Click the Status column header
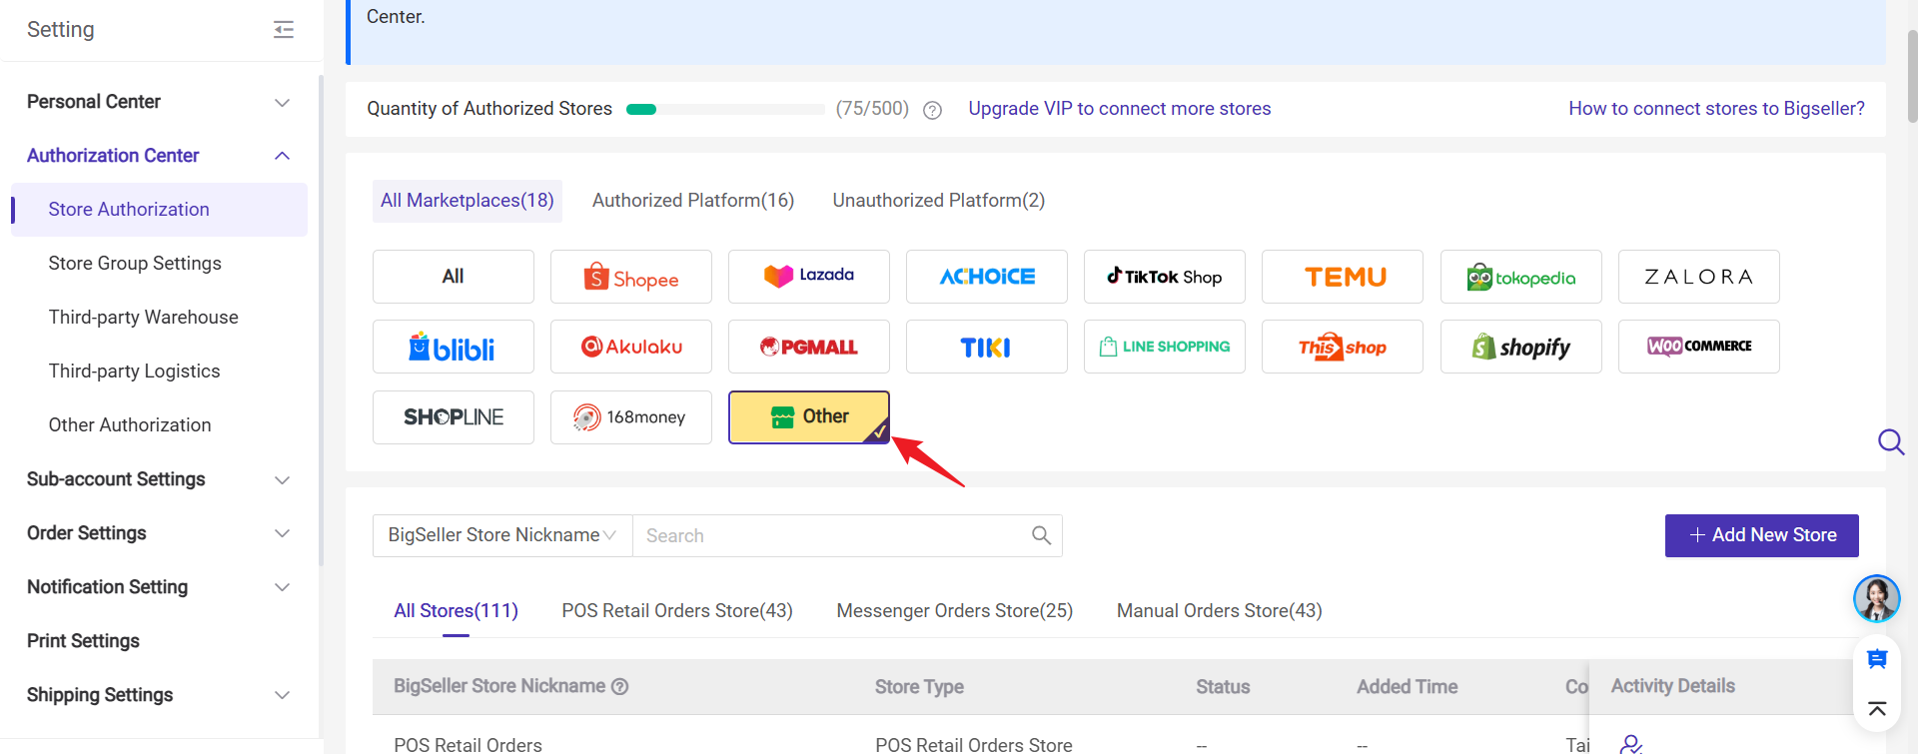The width and height of the screenshot is (1918, 754). pos(1223,687)
